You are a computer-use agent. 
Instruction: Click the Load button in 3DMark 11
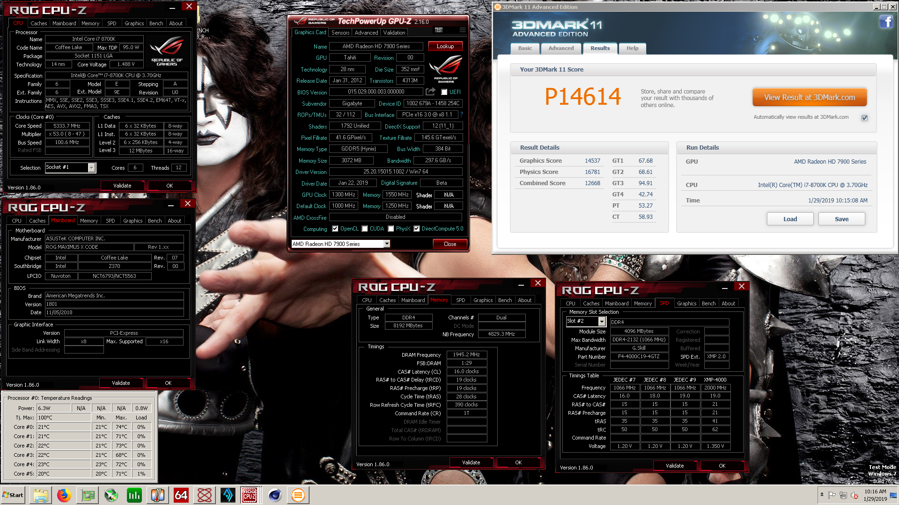pyautogui.click(x=790, y=219)
